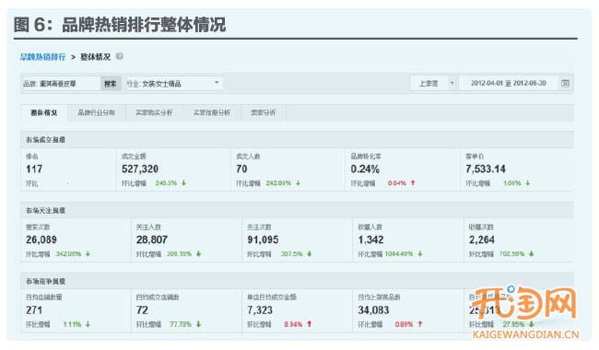Click the green down arrow beside 342.06%
This screenshot has width=599, height=350.
coord(88,254)
